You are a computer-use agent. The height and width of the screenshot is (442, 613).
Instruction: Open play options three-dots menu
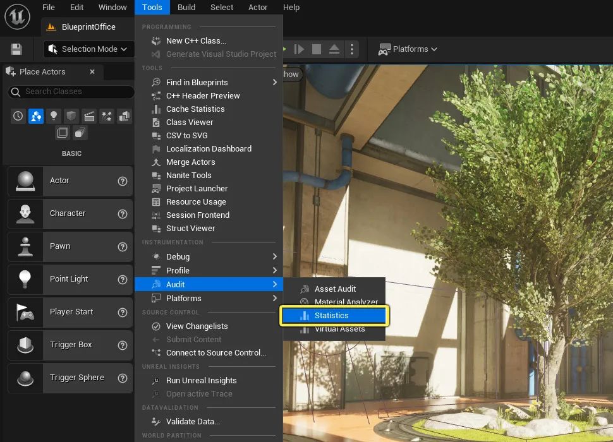[x=352, y=49]
